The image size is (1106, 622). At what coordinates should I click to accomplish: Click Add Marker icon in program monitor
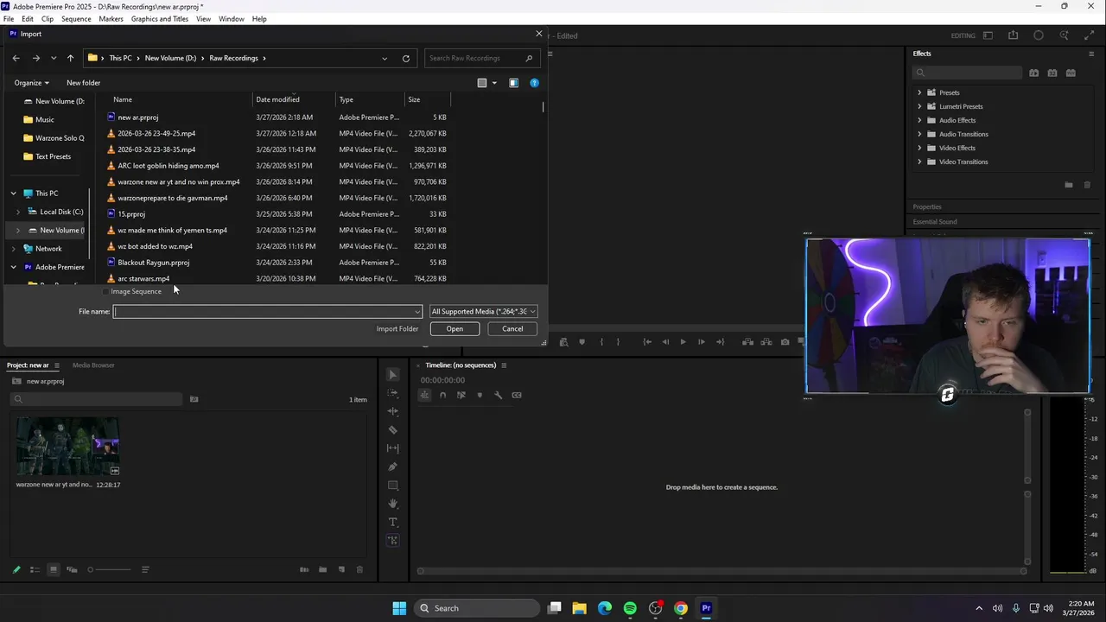582,342
